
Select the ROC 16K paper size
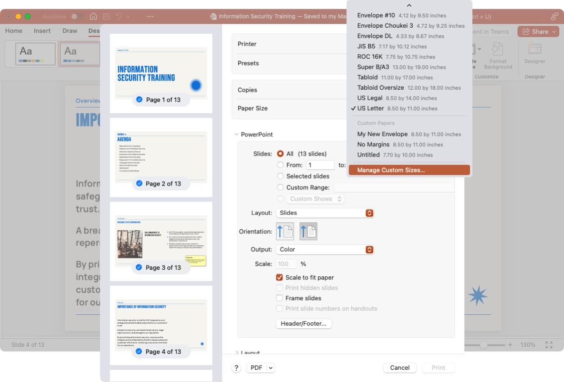[x=409, y=57]
